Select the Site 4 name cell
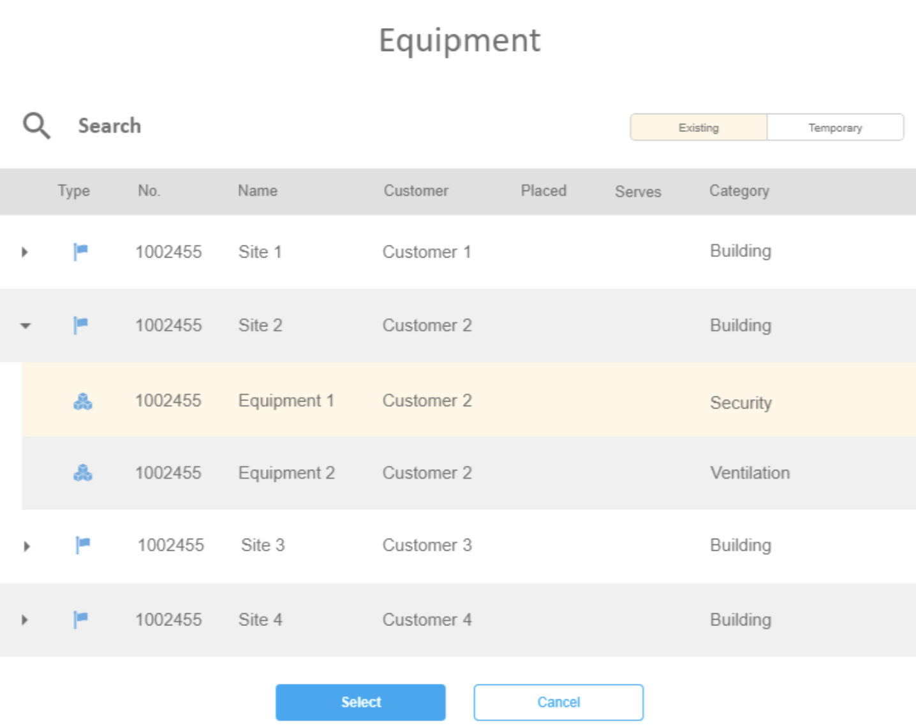Screen dimensions: 916x728 260,620
